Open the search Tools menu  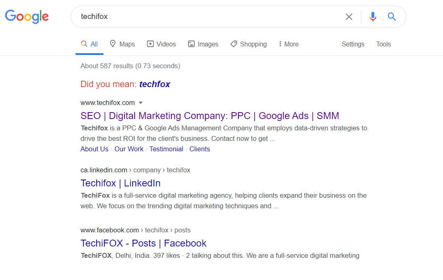click(384, 44)
